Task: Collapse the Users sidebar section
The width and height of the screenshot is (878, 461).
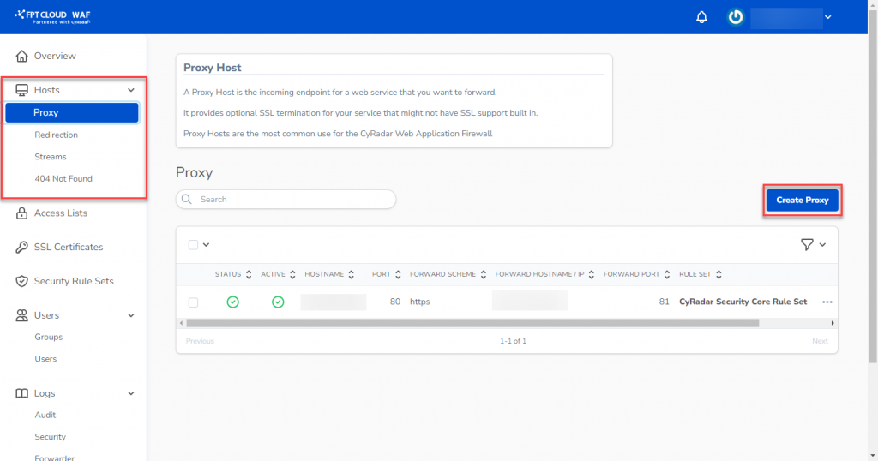Action: point(131,316)
